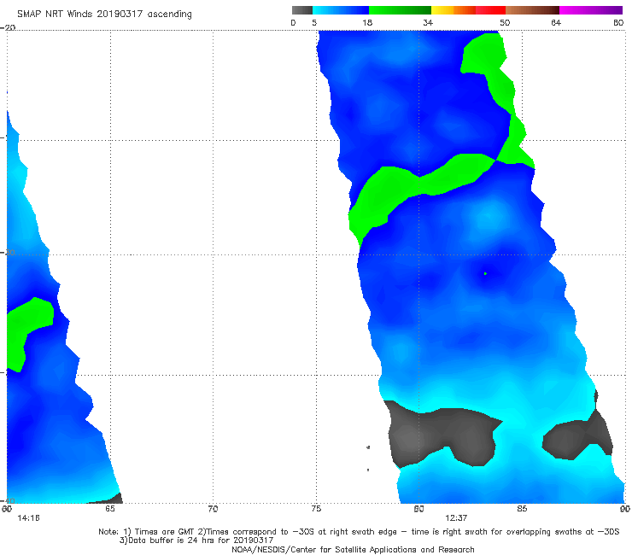This screenshot has width=632, height=555.
Task: Click the color bar label '5'
Action: [x=314, y=22]
